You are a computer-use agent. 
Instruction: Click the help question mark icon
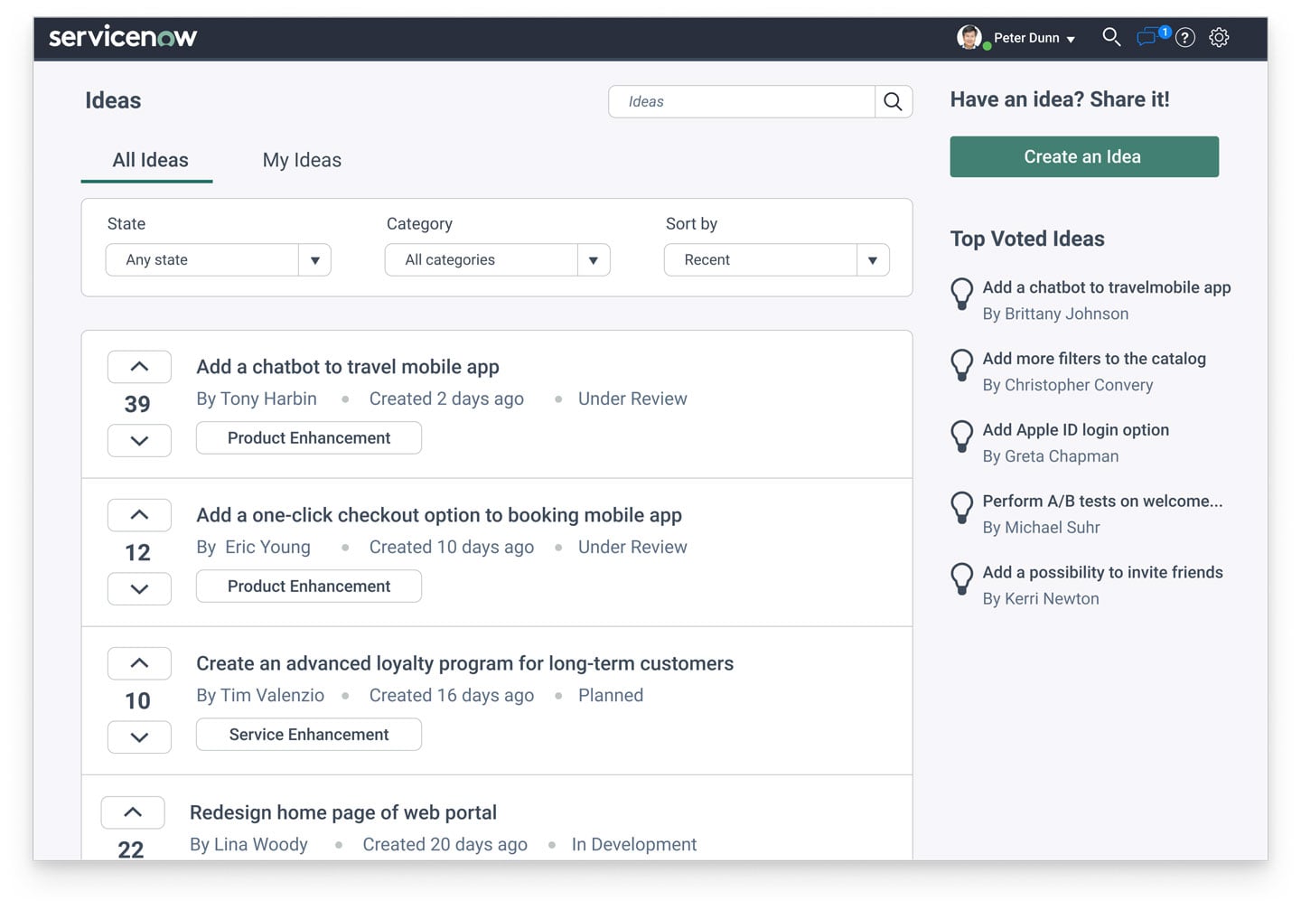coord(1185,37)
